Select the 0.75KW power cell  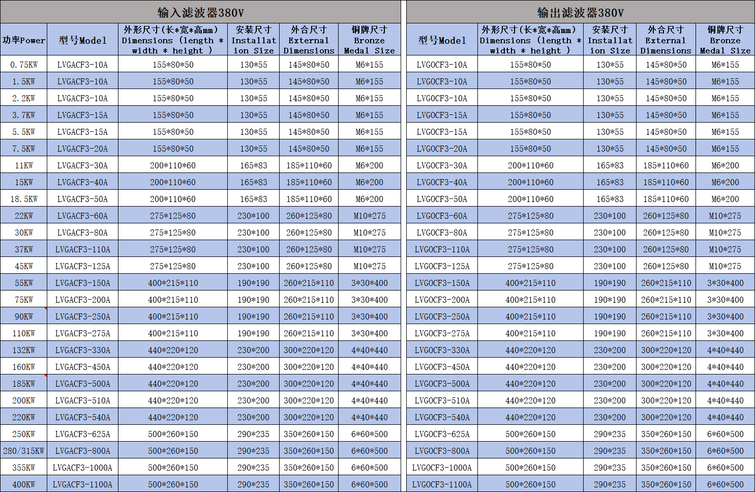23,65
